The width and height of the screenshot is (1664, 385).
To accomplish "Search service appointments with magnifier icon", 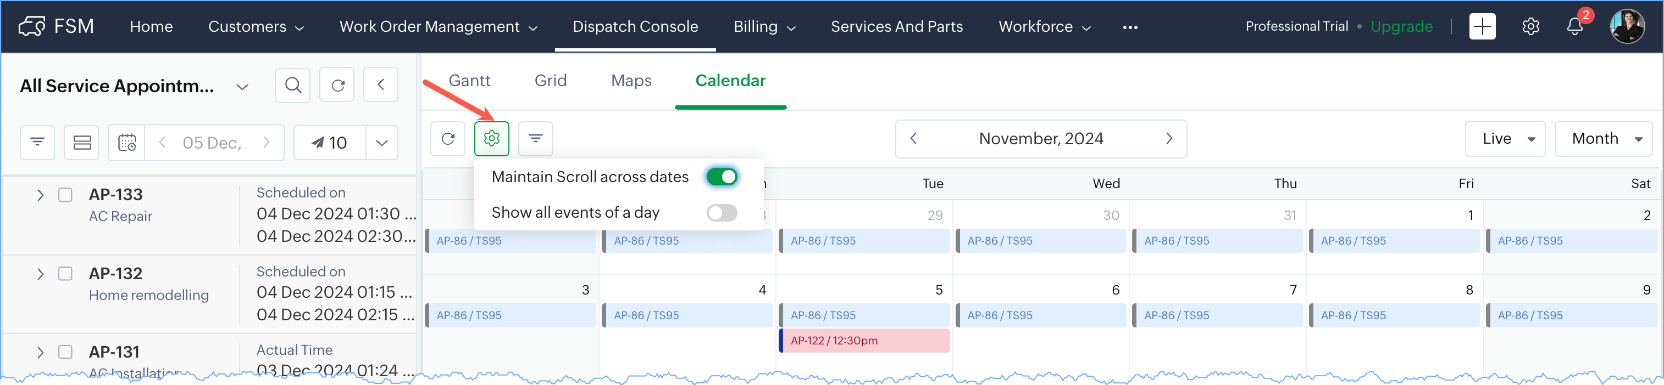I will [292, 85].
